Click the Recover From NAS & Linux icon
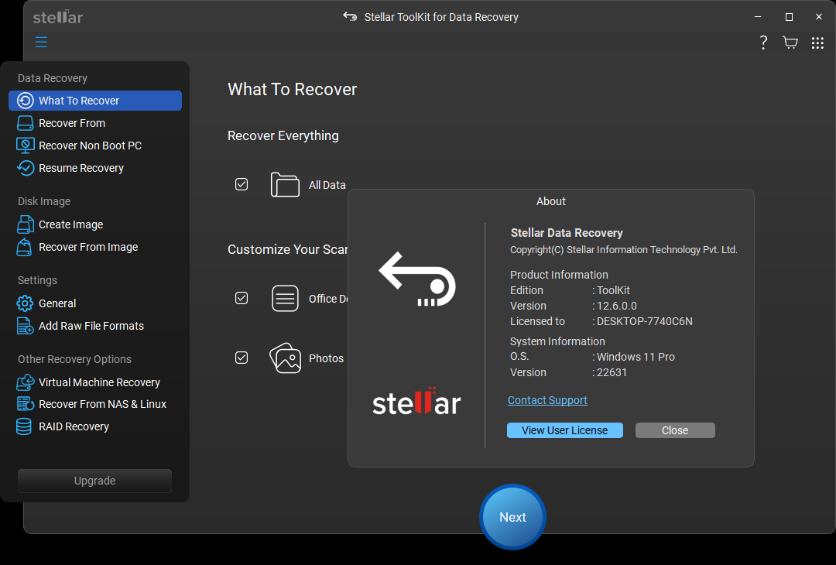836x565 pixels. [x=25, y=404]
